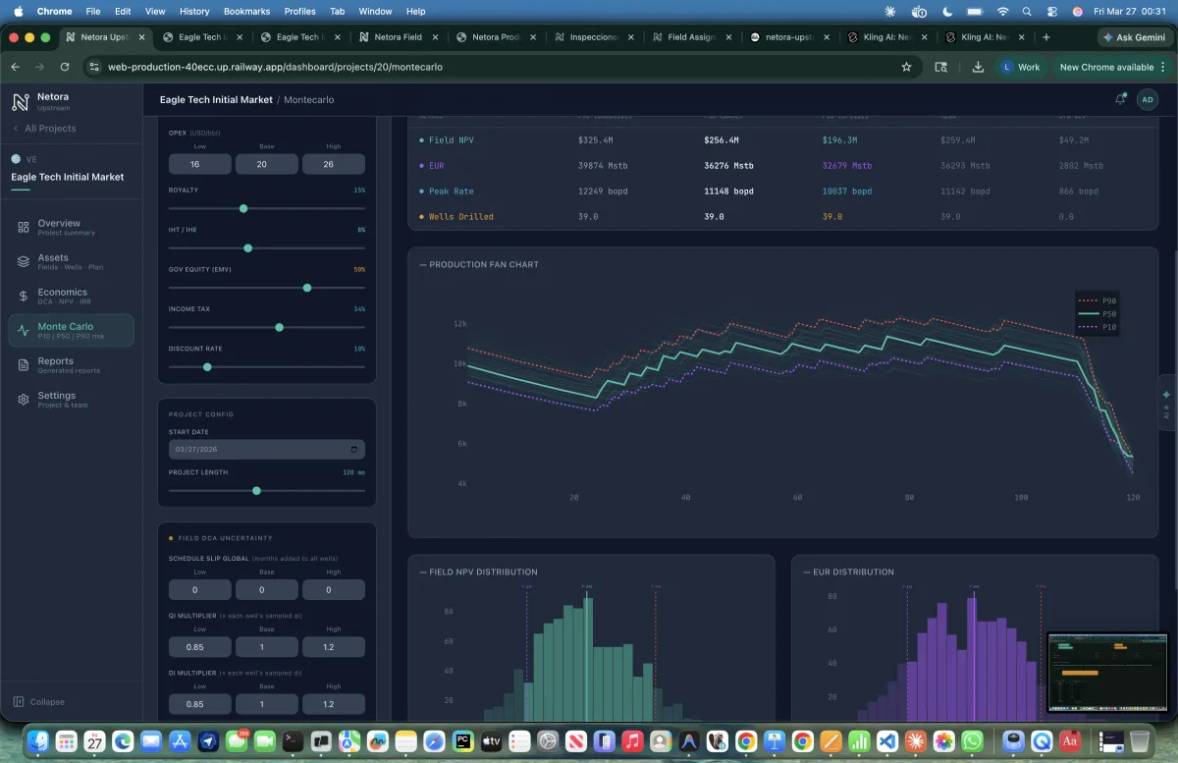
Task: Open the AD user avatar
Action: pos(1147,99)
